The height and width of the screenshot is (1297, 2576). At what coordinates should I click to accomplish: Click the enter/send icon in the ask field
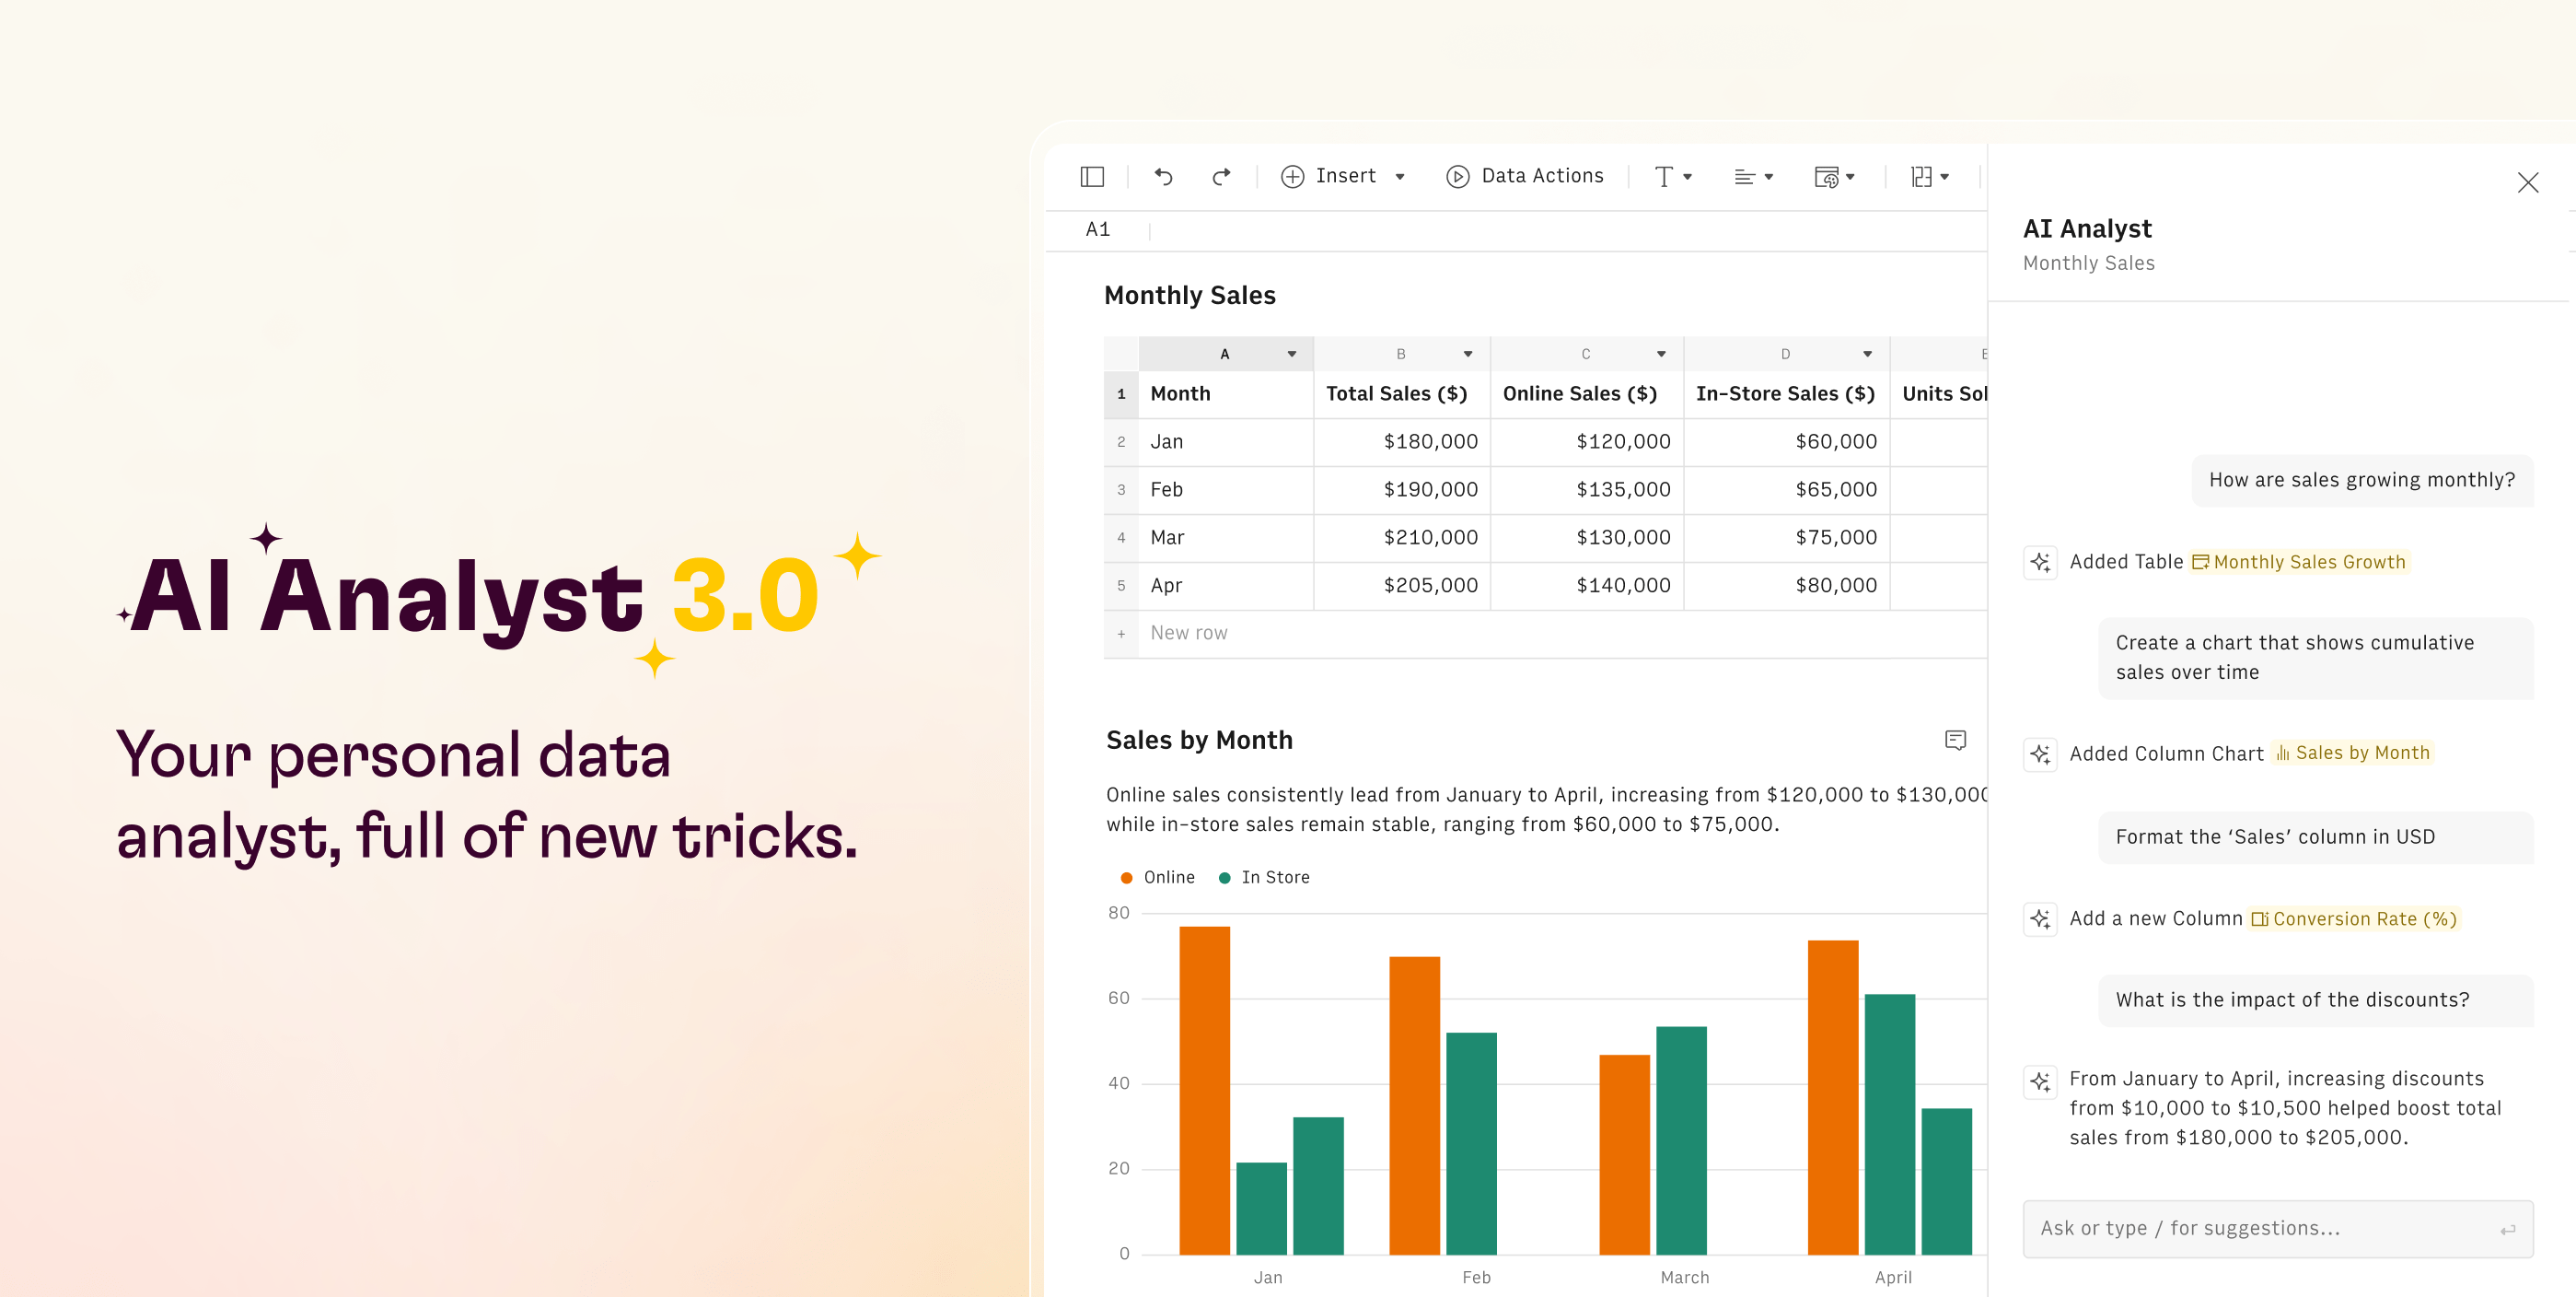[x=2507, y=1230]
